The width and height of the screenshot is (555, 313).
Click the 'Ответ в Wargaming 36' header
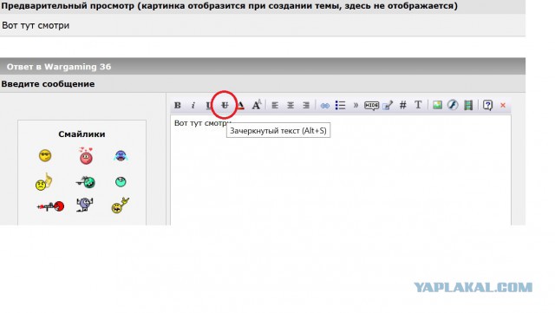59,67
